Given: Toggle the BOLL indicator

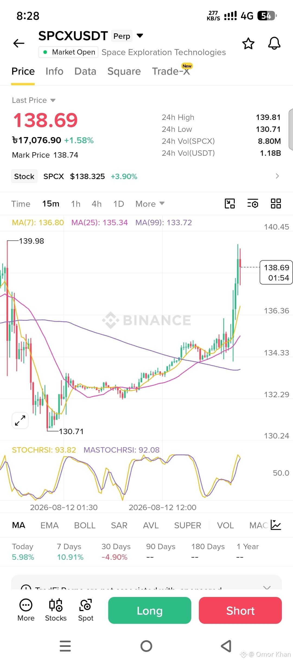Looking at the screenshot, I should [x=85, y=525].
